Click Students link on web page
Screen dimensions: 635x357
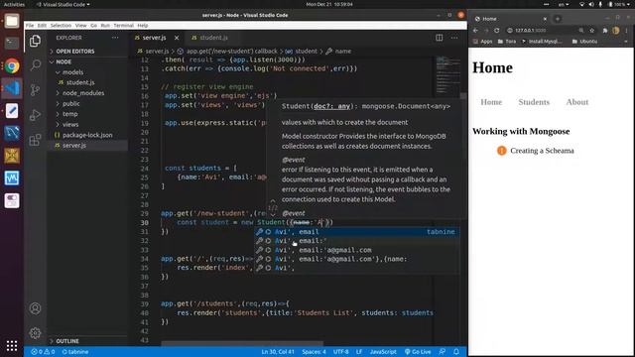click(534, 102)
